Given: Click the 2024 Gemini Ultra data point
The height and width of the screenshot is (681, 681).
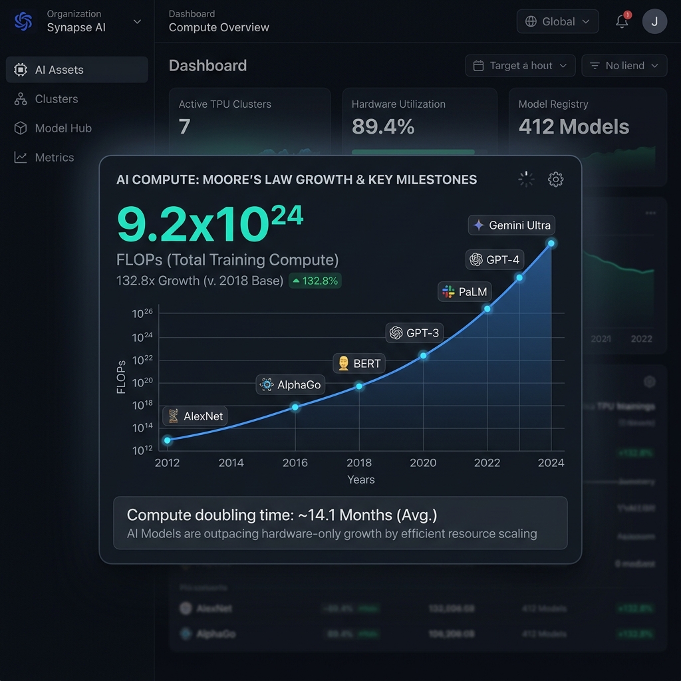Looking at the screenshot, I should pos(551,243).
